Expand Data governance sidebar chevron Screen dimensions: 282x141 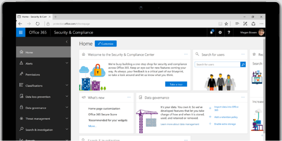click(67, 107)
